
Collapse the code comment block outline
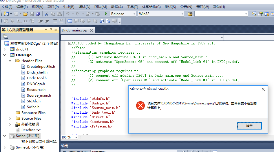pos(70,43)
